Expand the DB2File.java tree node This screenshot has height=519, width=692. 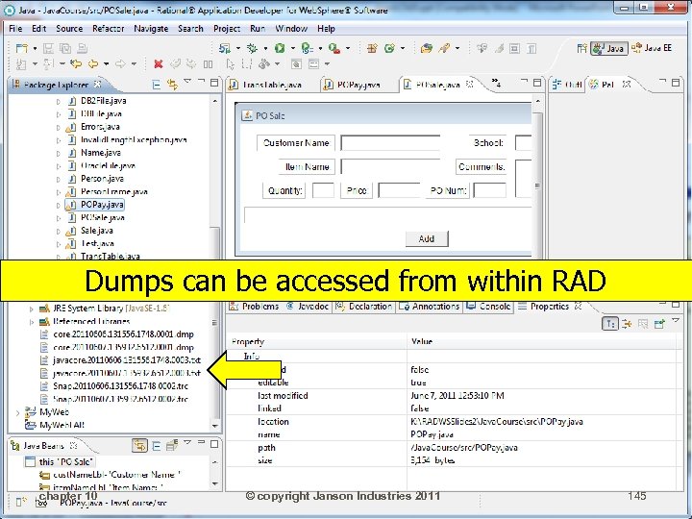pos(59,102)
